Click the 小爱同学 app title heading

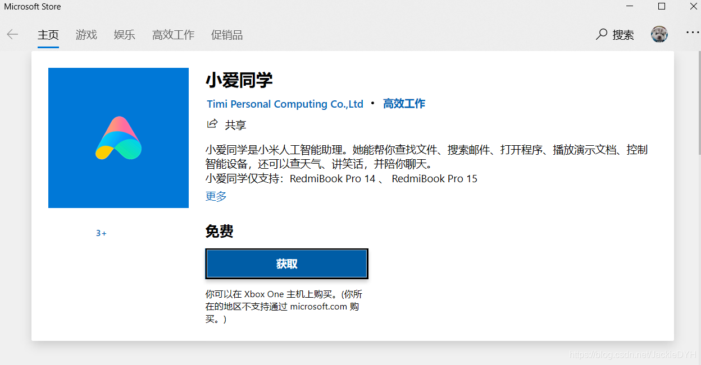(x=239, y=80)
